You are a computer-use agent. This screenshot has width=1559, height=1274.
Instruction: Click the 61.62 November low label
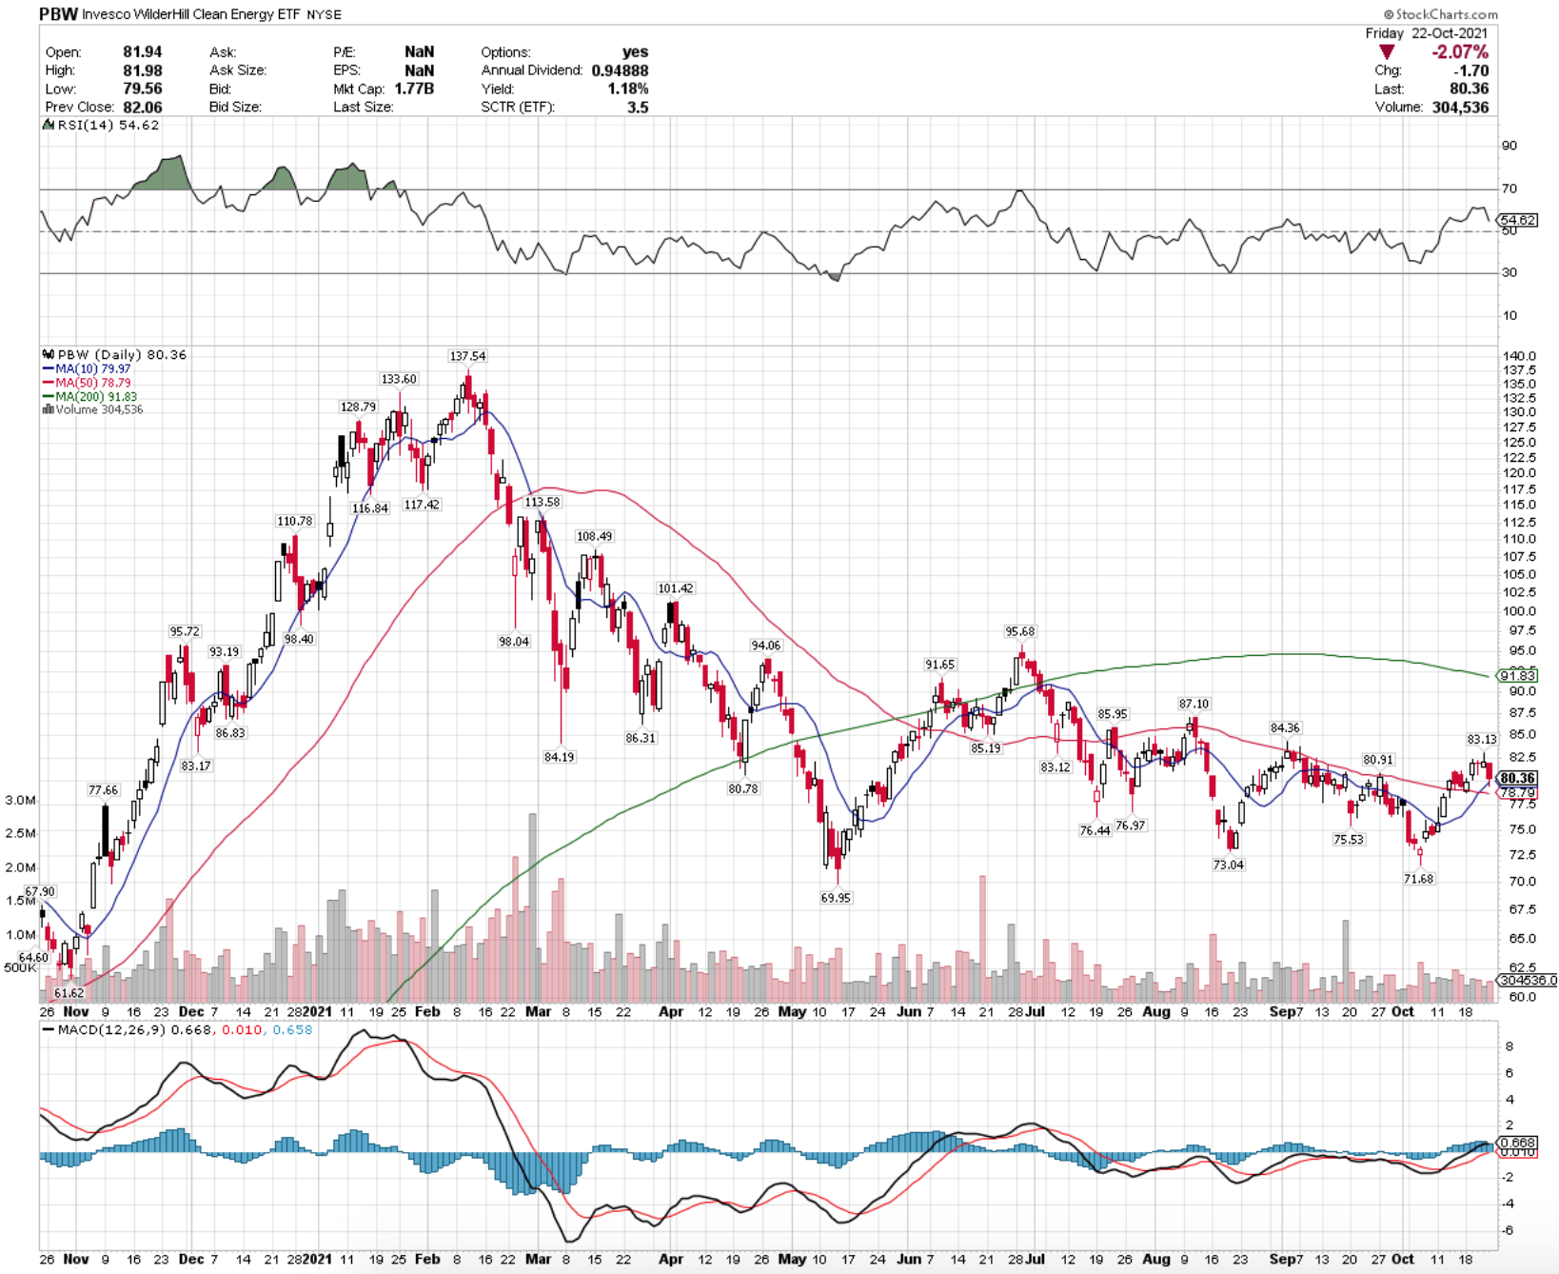coord(69,993)
